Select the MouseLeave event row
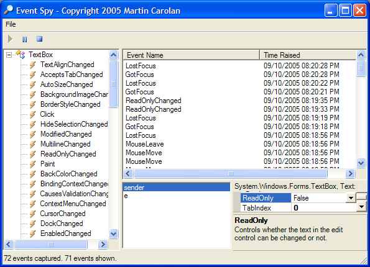 point(239,144)
